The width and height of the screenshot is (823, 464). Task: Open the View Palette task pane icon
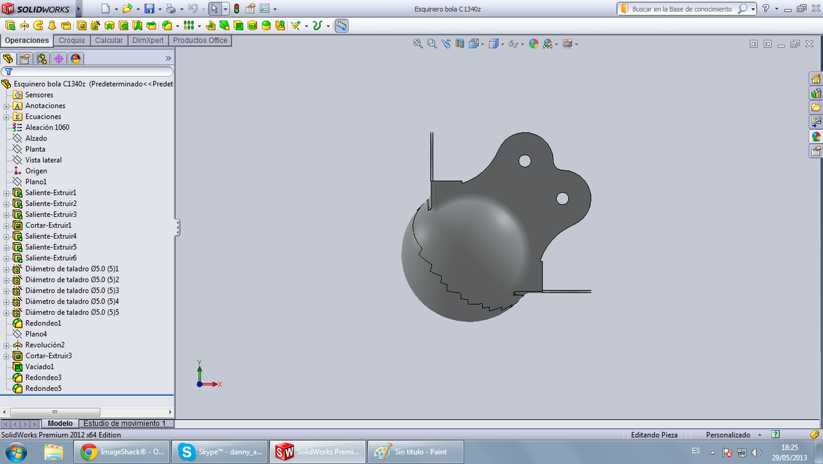816,121
